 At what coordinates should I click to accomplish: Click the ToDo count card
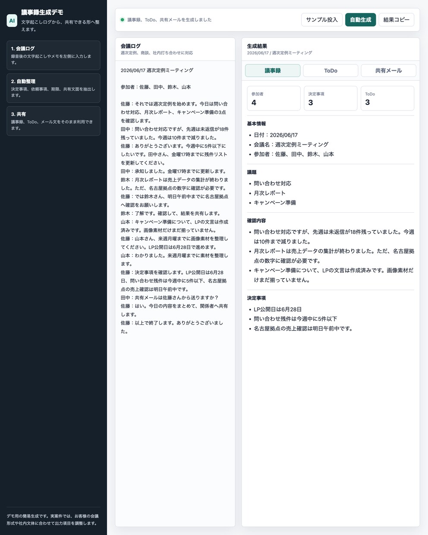387,98
